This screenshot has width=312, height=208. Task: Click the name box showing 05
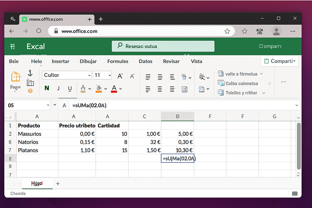(28, 105)
